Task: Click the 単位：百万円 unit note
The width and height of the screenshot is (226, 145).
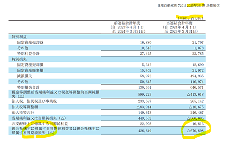Action: point(190,18)
